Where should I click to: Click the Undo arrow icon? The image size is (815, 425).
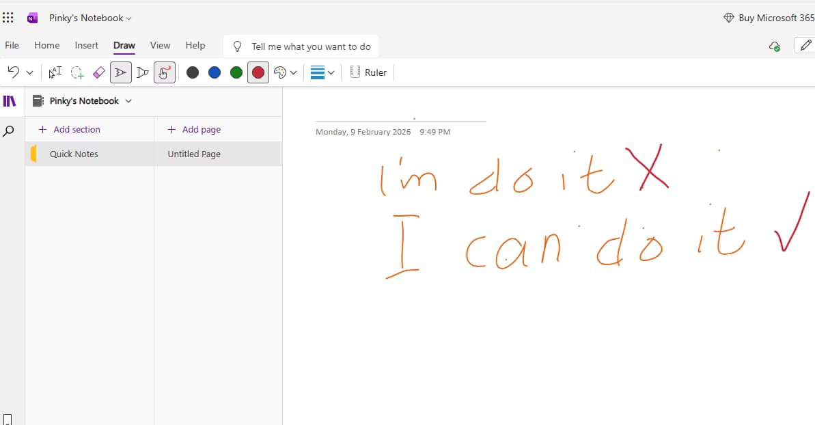[x=14, y=72]
